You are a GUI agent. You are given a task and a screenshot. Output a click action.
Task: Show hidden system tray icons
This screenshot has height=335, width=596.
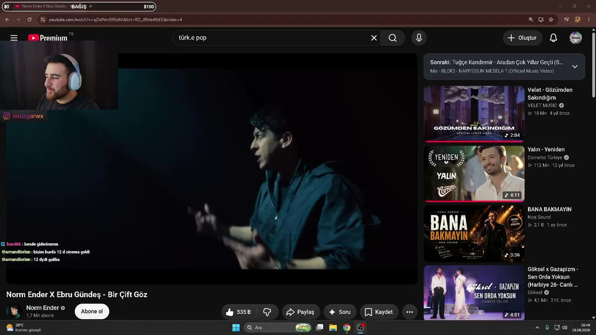537,328
